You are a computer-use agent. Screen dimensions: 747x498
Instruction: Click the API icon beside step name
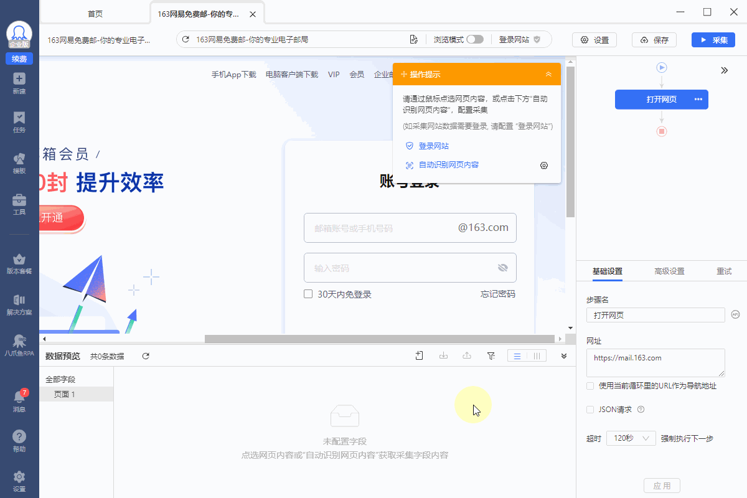pos(735,315)
